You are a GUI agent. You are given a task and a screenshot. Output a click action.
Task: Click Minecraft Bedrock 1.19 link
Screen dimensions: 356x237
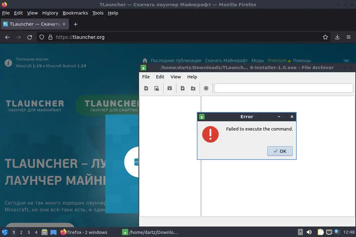pyautogui.click(x=66, y=66)
